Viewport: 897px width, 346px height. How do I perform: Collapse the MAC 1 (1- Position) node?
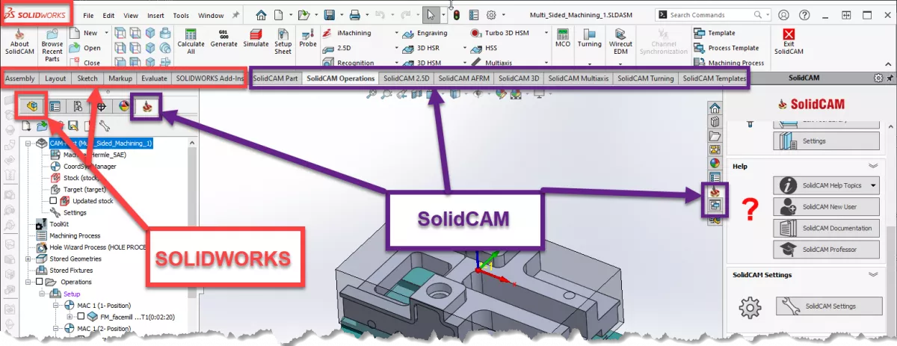[55, 305]
